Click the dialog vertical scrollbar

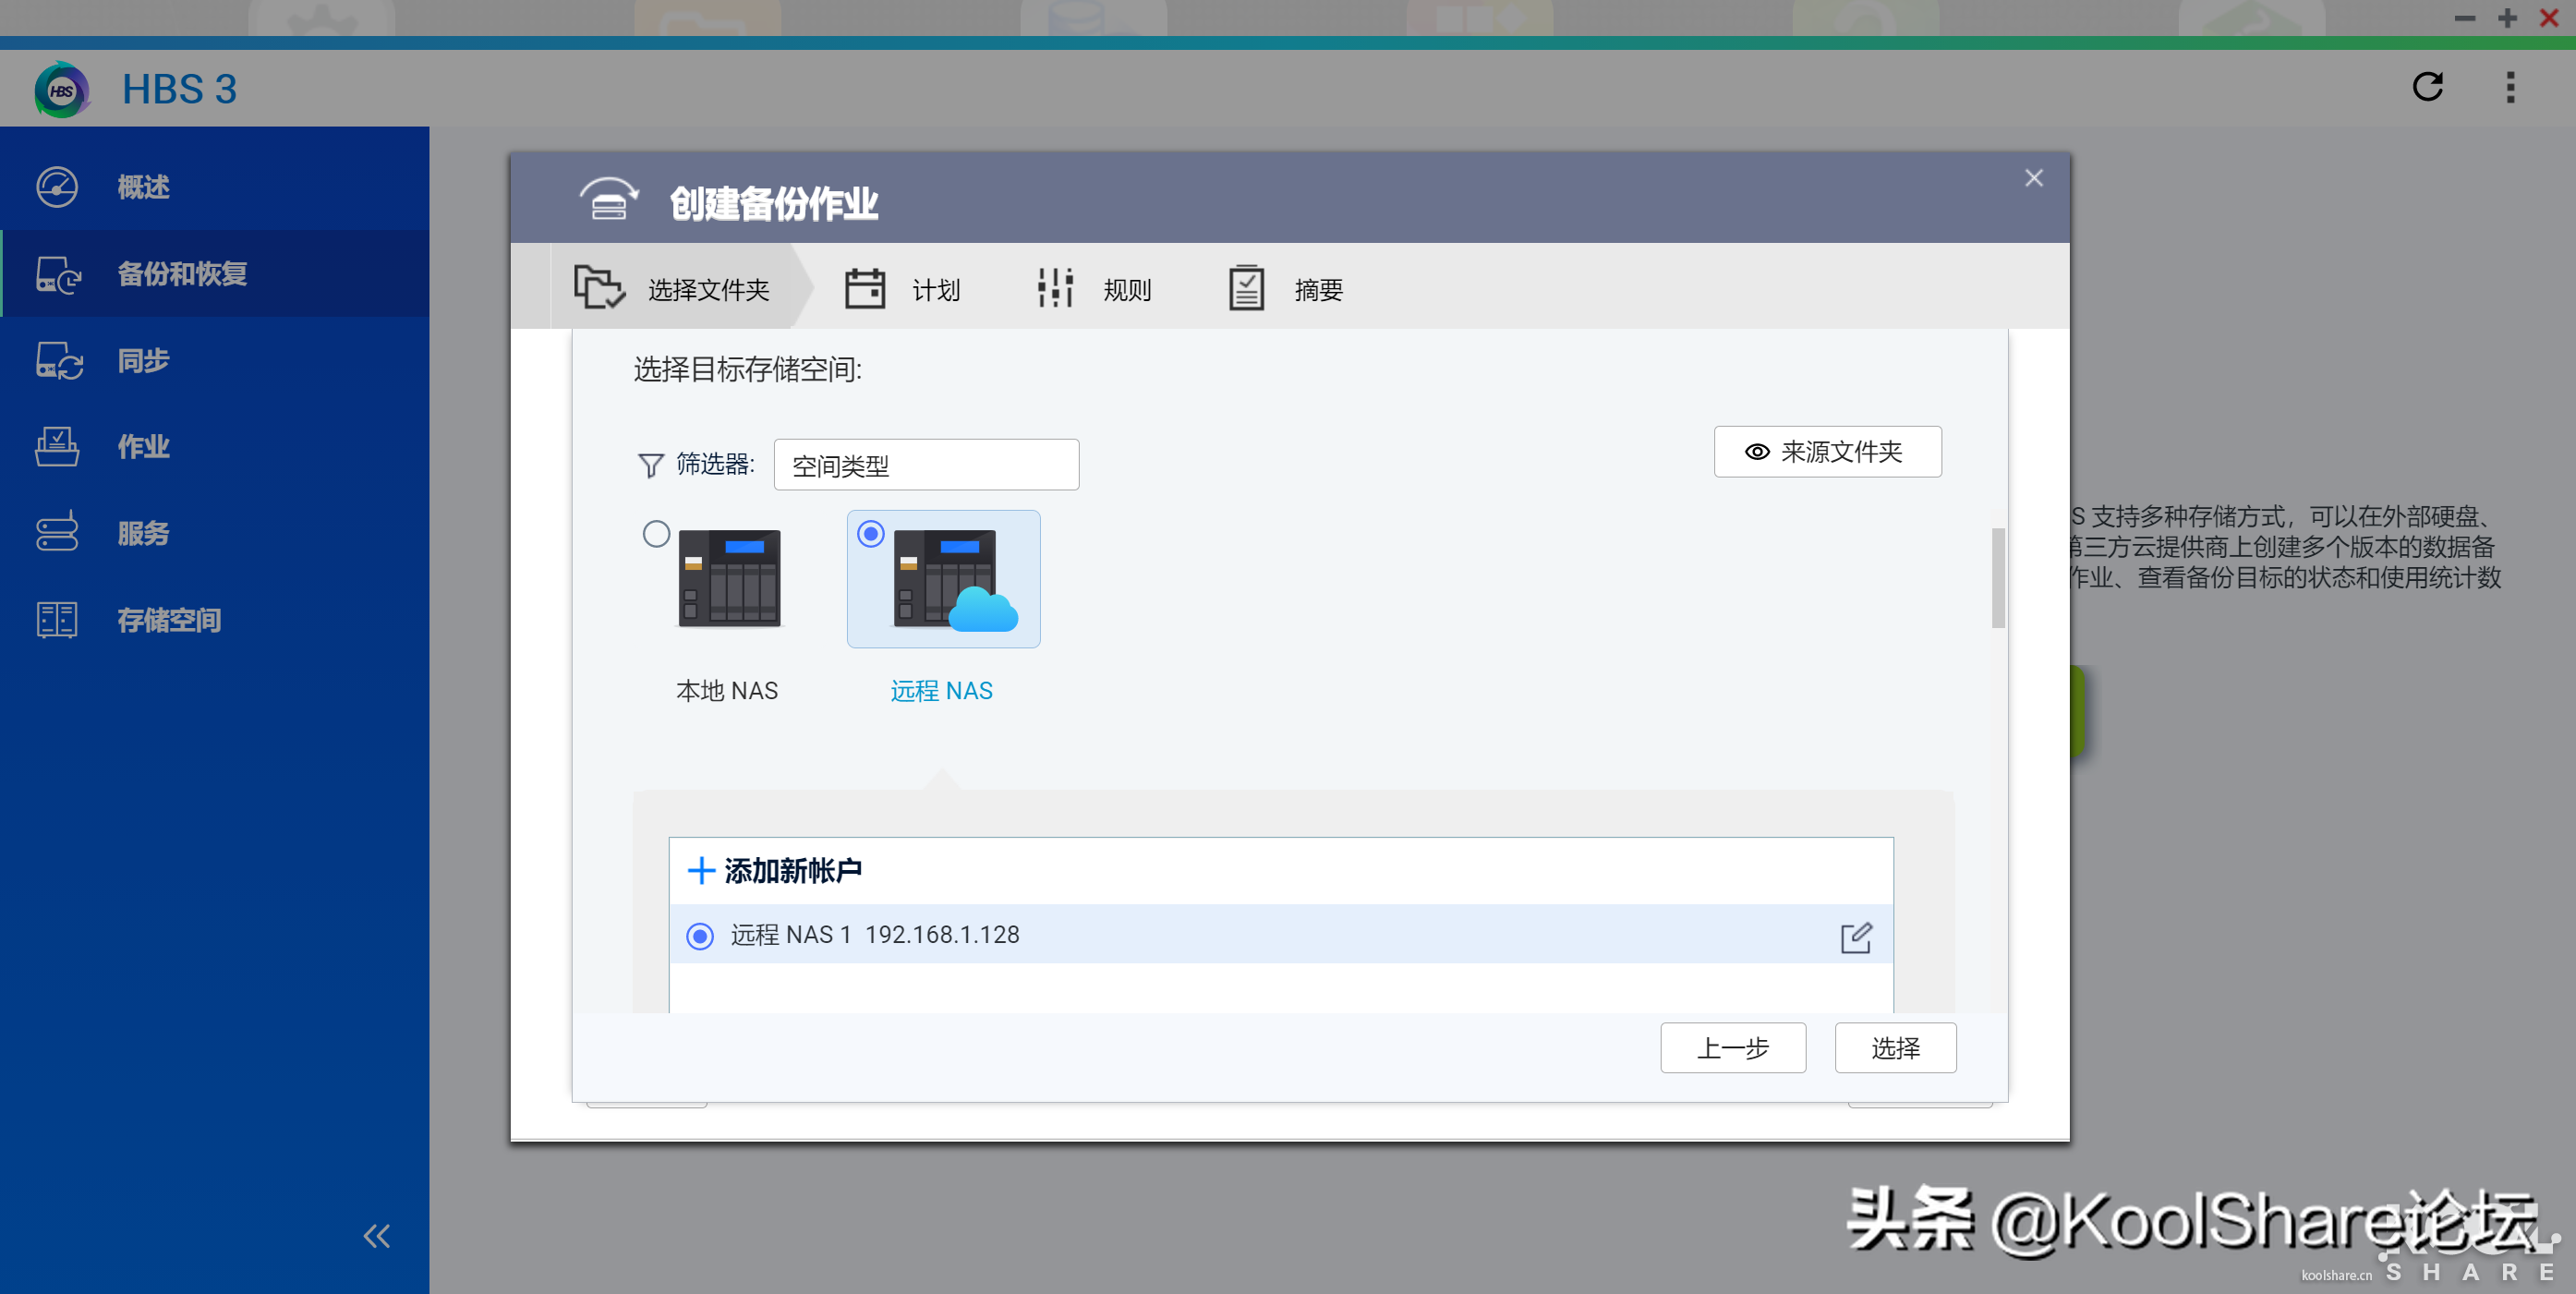pos(1997,578)
